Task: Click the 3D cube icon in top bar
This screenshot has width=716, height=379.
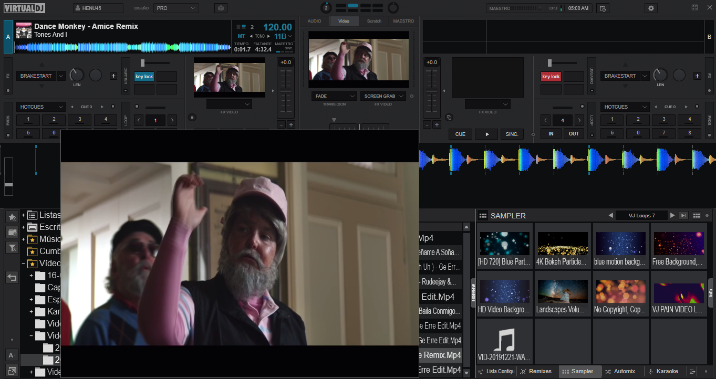Action: pos(221,8)
